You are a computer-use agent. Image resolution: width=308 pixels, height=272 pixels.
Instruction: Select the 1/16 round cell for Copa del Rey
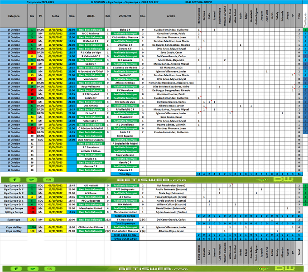(x=32, y=227)
